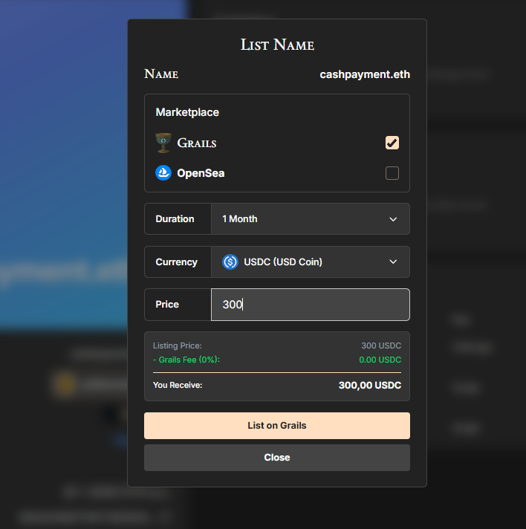
Task: Click the USDC coin icon in Currency
Action: tap(230, 262)
